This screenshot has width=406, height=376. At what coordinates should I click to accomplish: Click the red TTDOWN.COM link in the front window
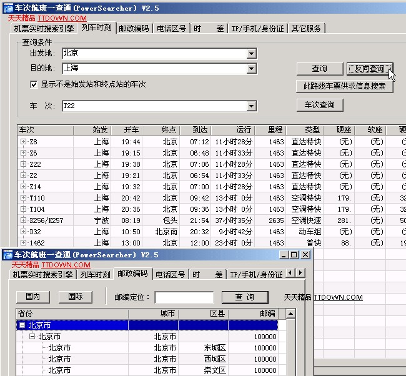point(66,265)
